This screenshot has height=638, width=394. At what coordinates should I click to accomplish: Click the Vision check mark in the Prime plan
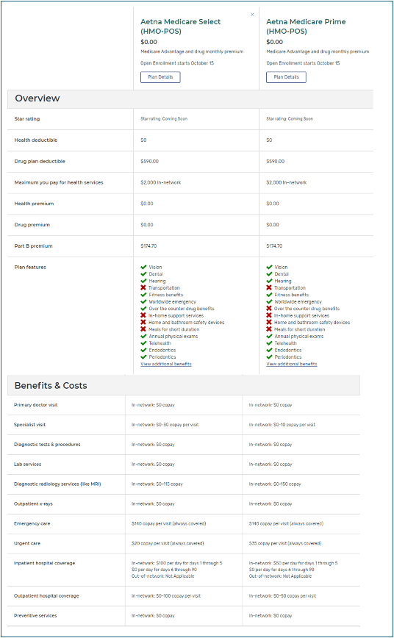pyautogui.click(x=269, y=267)
